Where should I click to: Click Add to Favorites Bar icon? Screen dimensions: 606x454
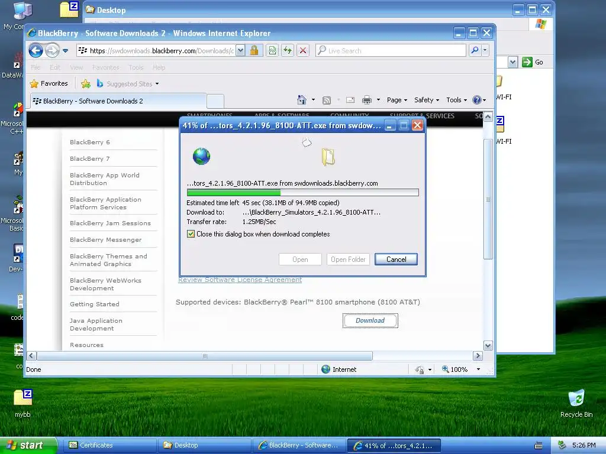coord(86,83)
